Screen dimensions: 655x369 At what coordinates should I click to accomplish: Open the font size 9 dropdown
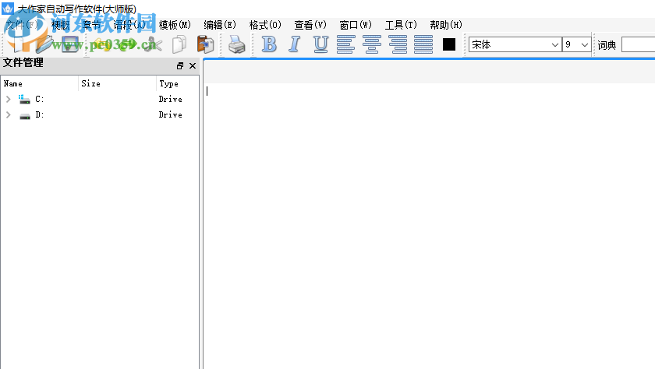(x=576, y=44)
